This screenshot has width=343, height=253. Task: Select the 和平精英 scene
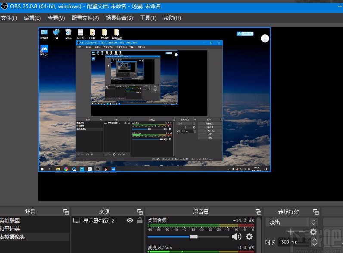(34, 229)
